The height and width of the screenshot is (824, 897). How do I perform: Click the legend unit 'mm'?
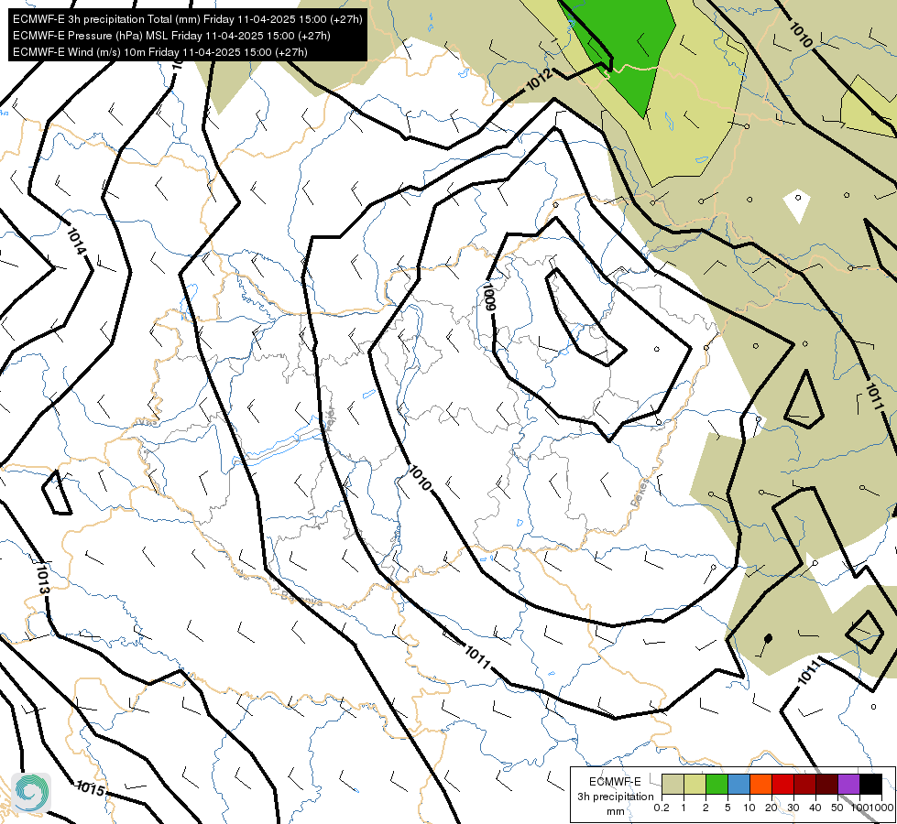(616, 811)
